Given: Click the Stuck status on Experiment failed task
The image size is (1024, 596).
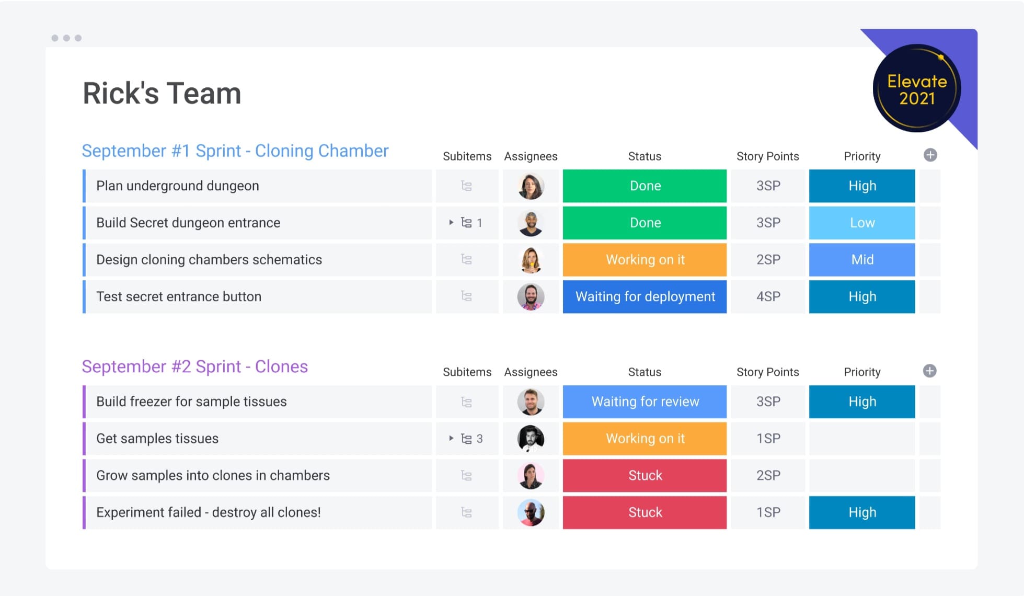Looking at the screenshot, I should click(x=644, y=512).
